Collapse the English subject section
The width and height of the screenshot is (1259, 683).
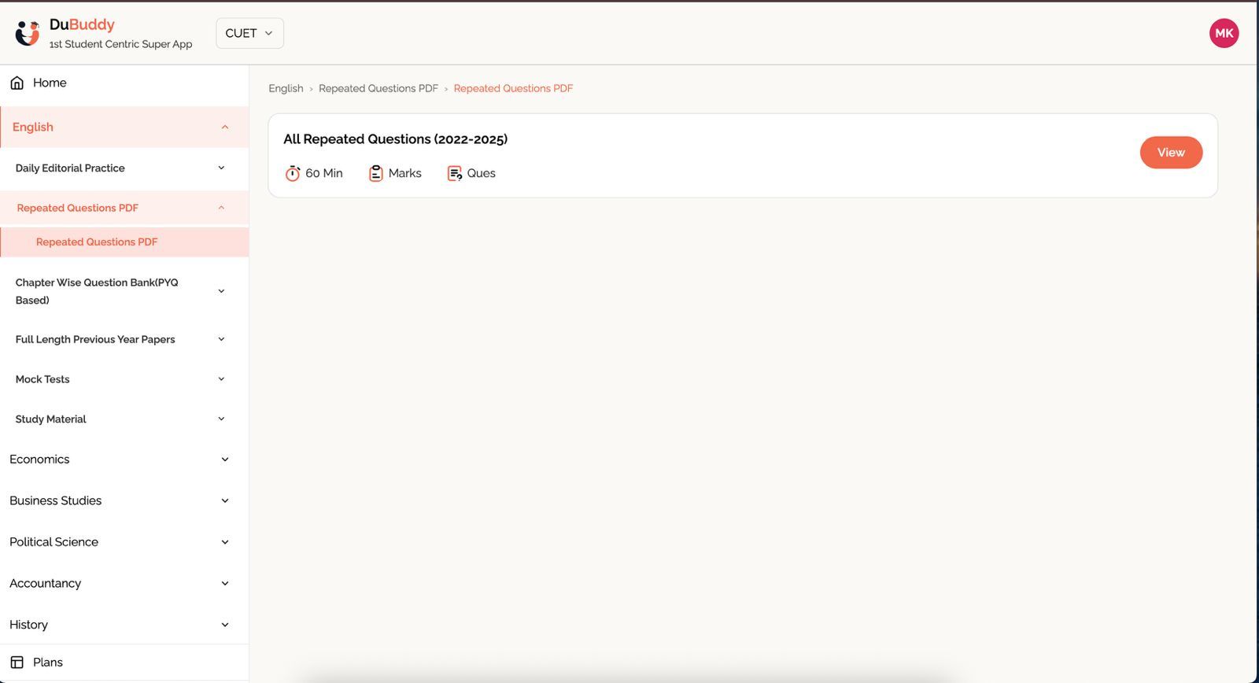(x=224, y=127)
